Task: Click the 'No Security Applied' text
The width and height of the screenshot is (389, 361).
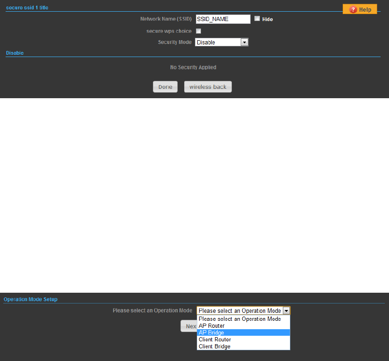Action: coord(193,67)
